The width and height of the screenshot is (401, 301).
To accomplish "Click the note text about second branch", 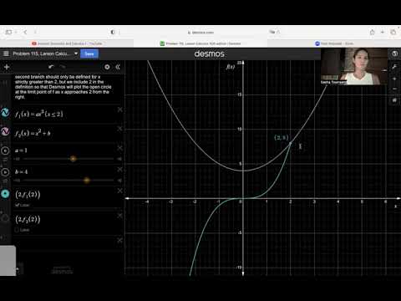I will [x=63, y=87].
